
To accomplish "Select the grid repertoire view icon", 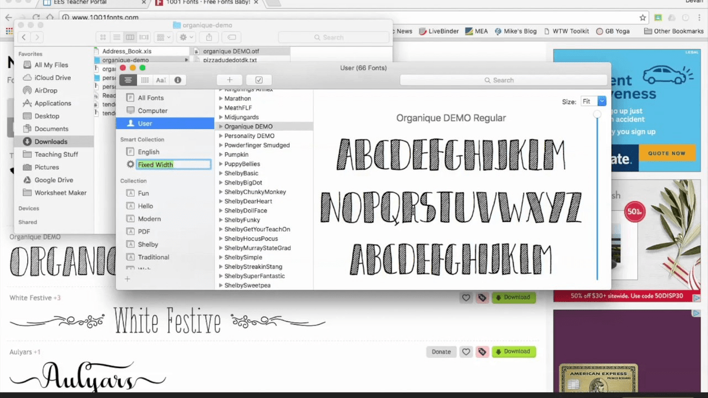I will click(145, 80).
